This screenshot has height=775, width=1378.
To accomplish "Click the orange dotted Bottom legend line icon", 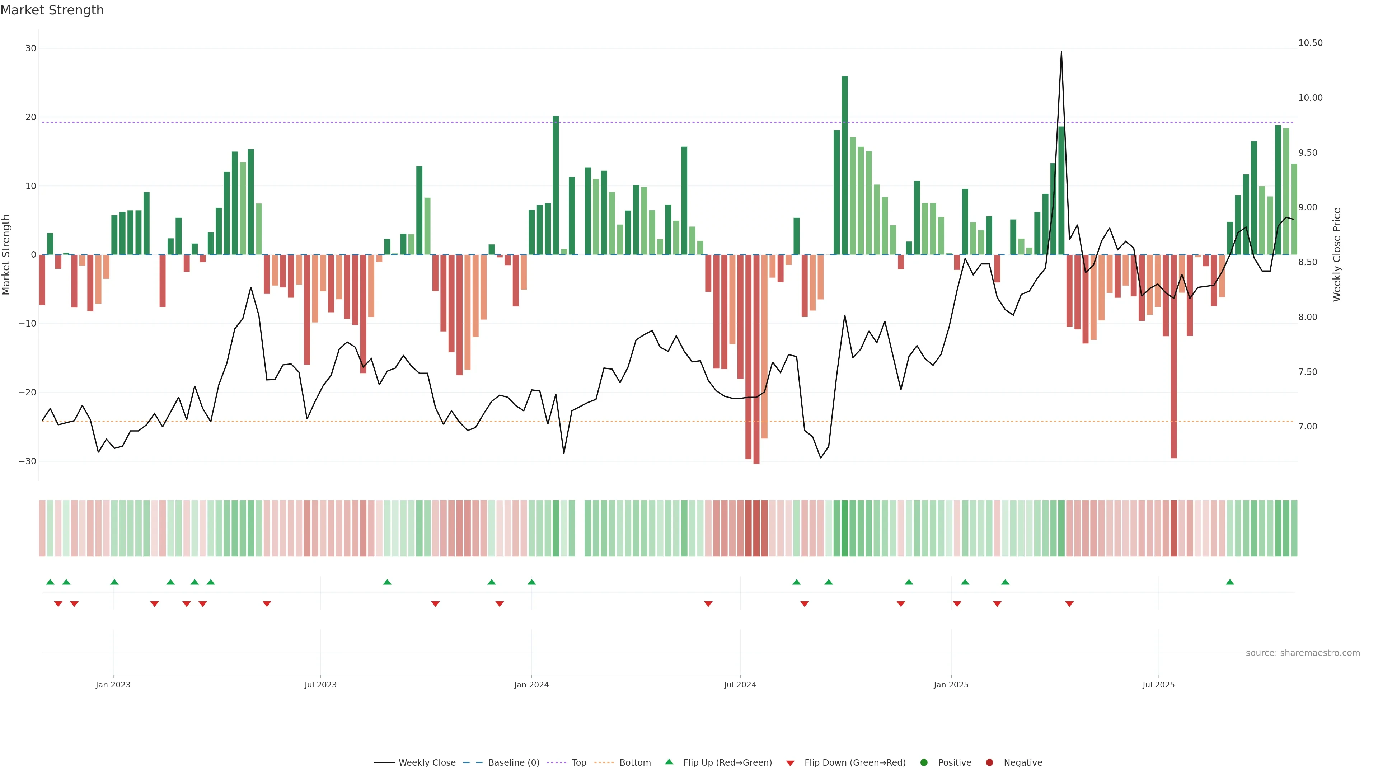I will pos(604,762).
